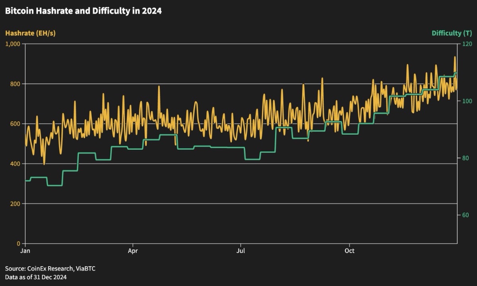Click the 800 hashrate axis label
Screen dimensions: 477x286
[15, 84]
